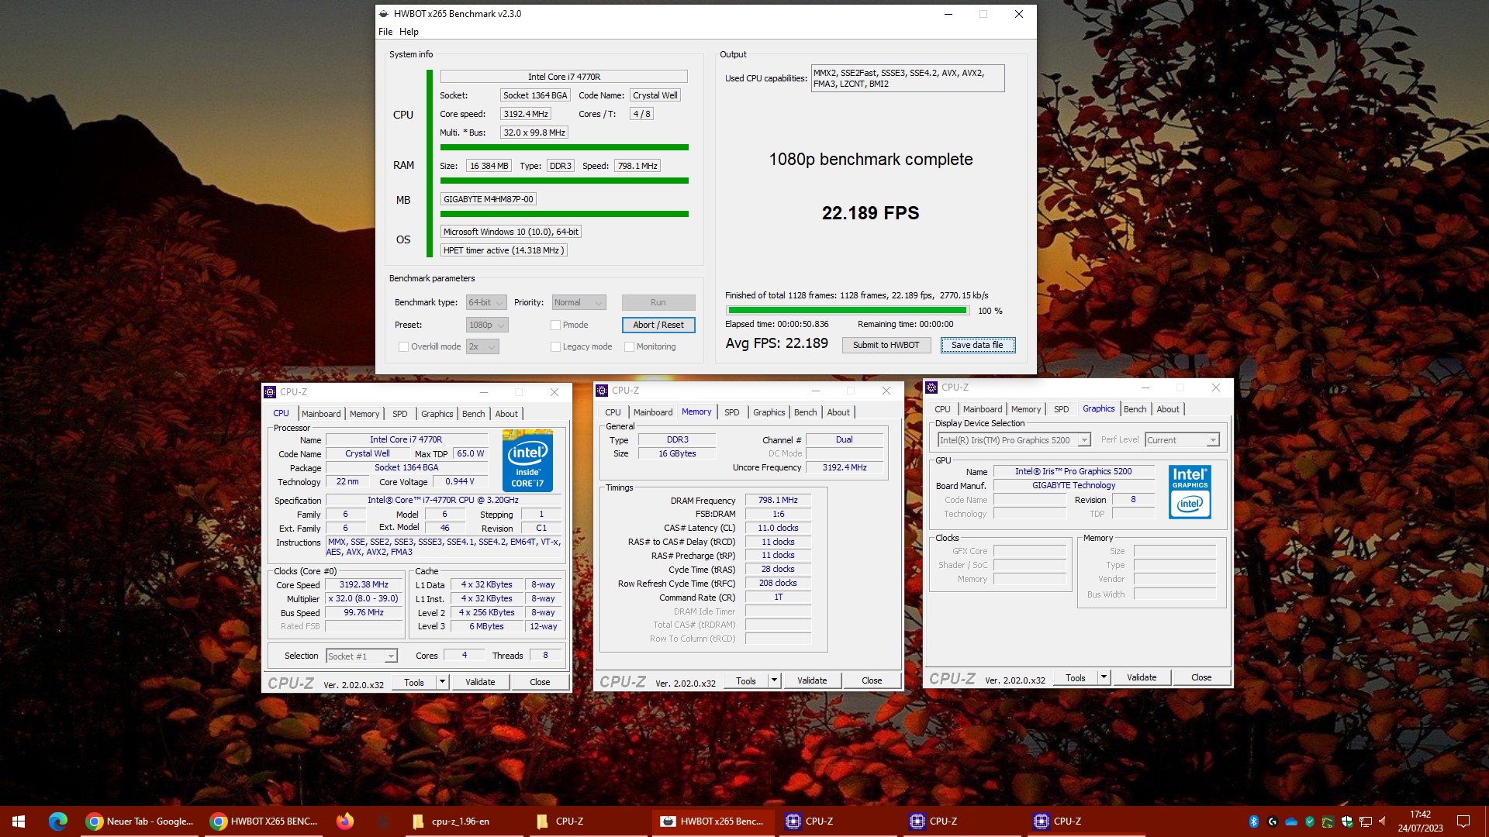Switch to Mainboard tab in CPU-Z CPU window
Image resolution: width=1489 pixels, height=837 pixels.
(321, 414)
